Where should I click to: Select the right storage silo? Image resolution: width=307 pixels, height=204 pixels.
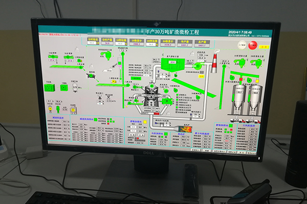255,98
